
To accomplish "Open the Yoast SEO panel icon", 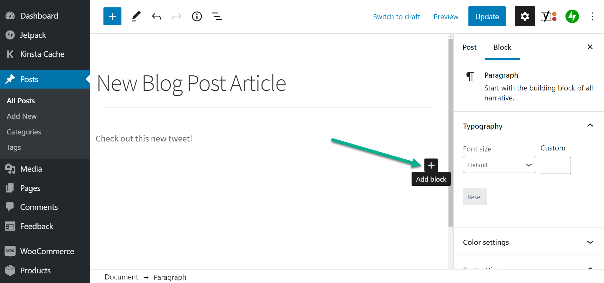I will point(548,16).
